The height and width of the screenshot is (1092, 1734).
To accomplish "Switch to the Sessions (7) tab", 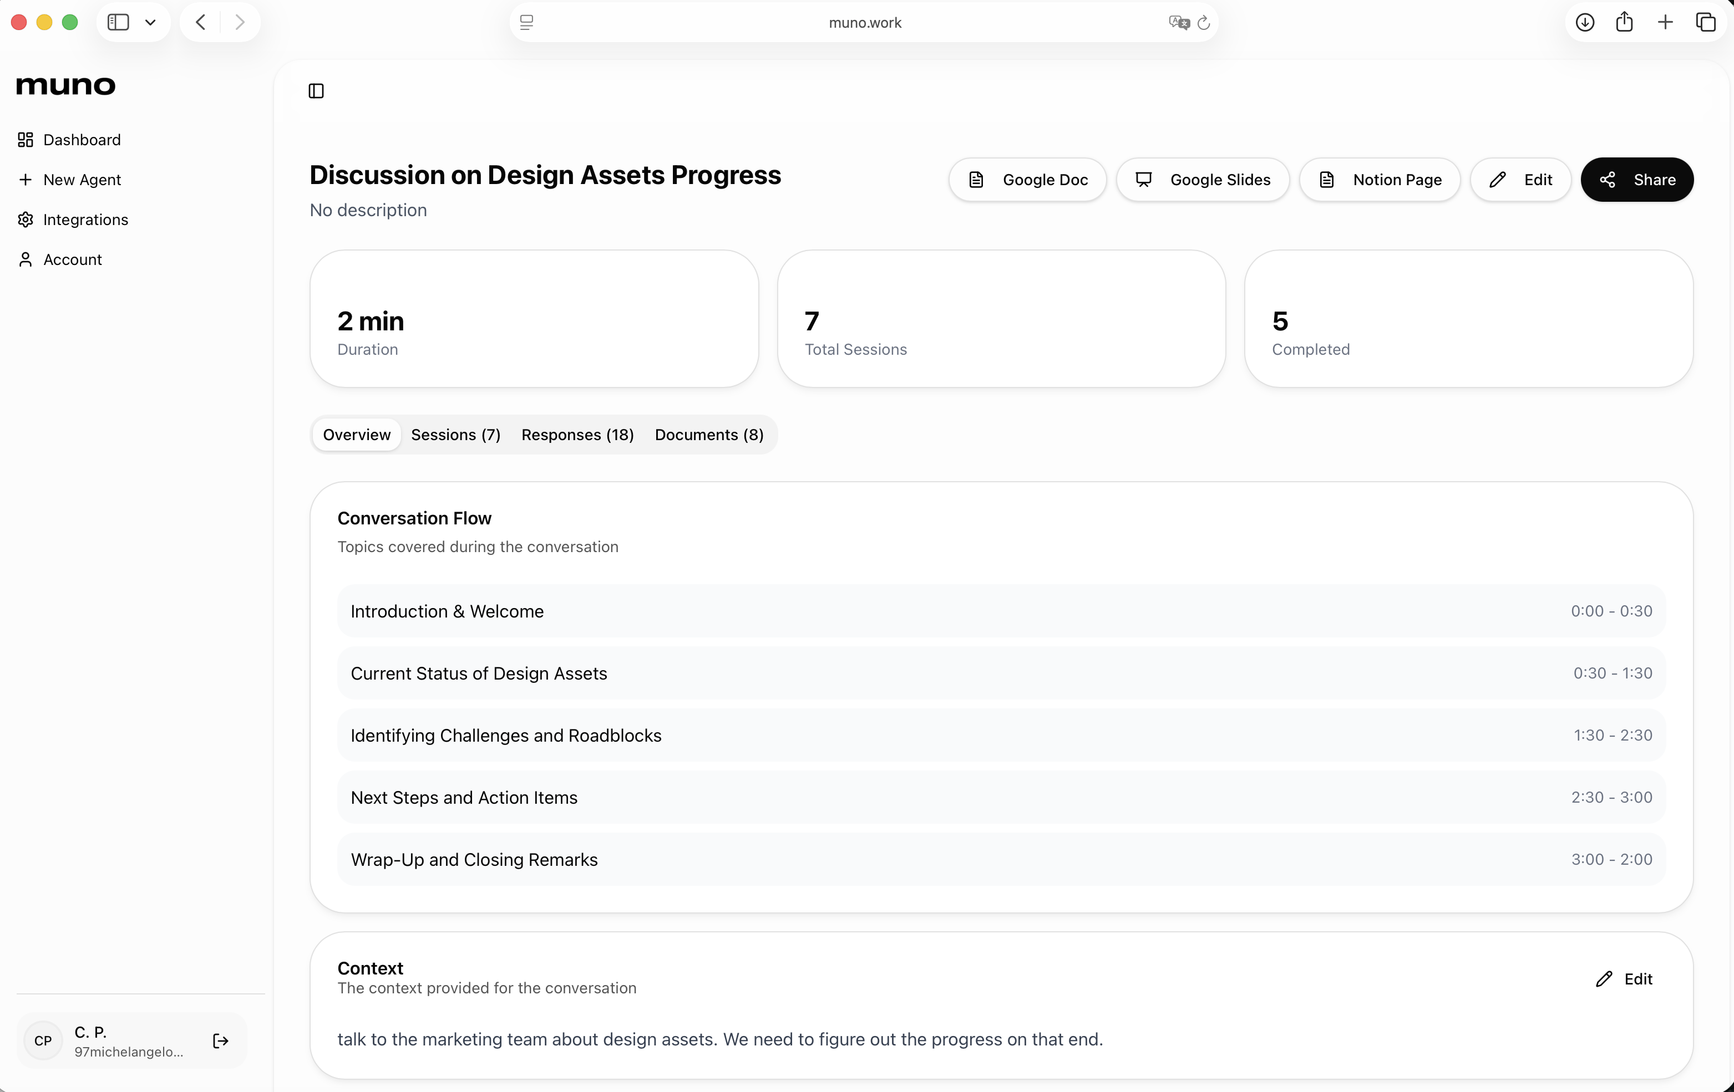I will click(x=455, y=435).
